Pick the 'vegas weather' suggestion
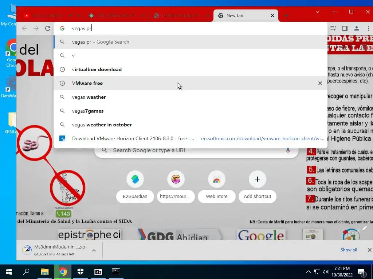 click(190, 97)
